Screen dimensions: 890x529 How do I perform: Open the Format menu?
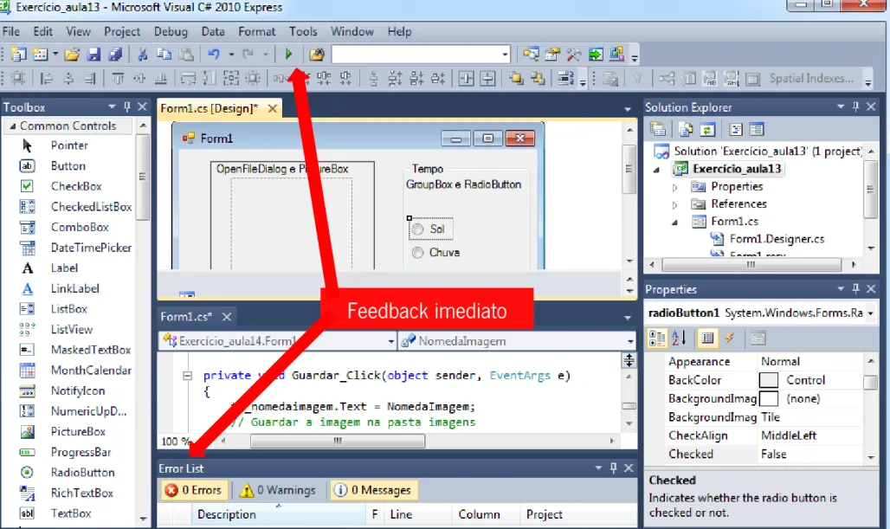coord(256,32)
